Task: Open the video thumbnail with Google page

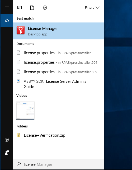Action: pos(25,111)
